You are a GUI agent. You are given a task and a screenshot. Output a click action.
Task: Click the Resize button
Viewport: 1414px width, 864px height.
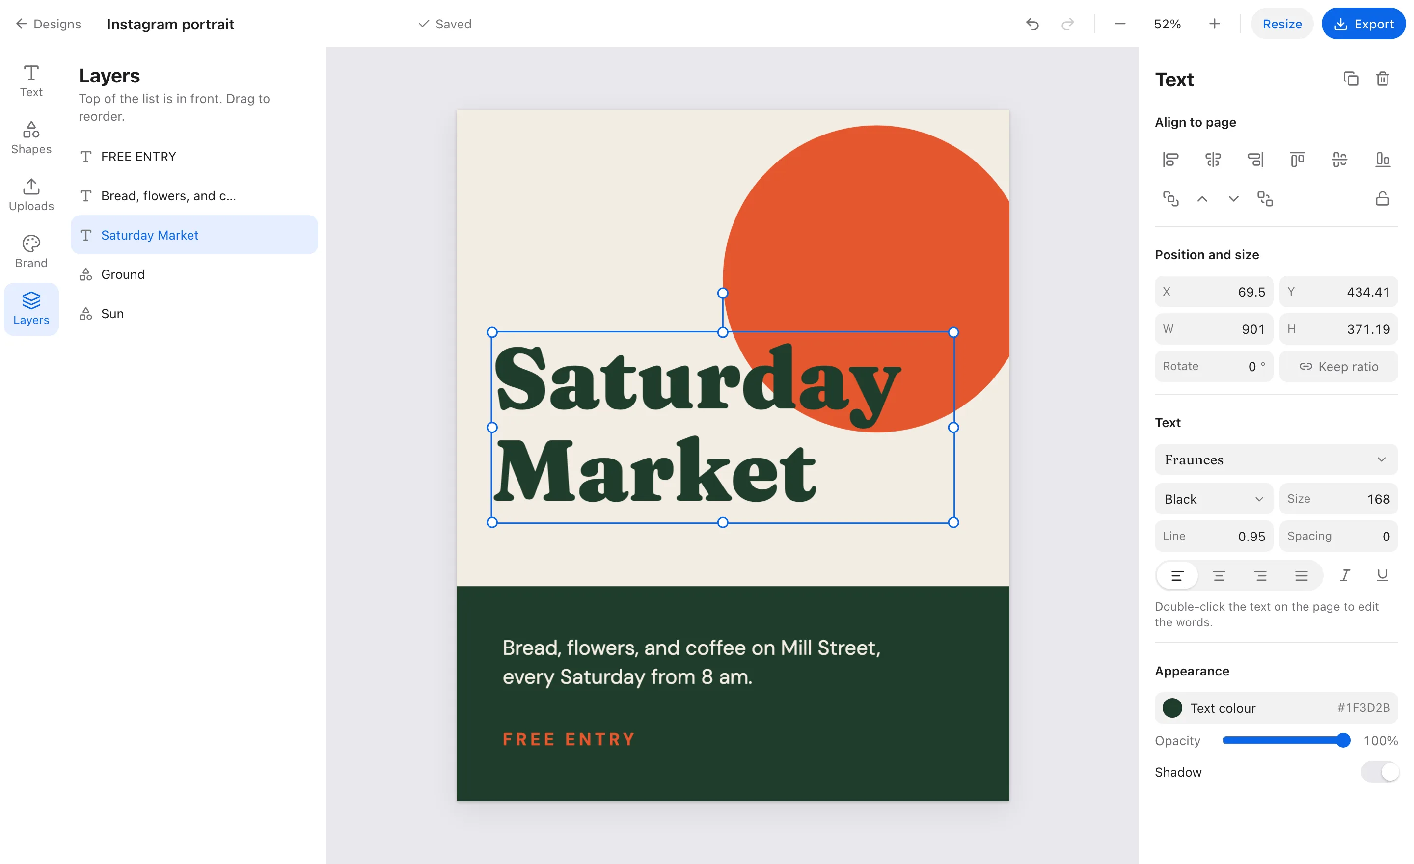(x=1281, y=24)
